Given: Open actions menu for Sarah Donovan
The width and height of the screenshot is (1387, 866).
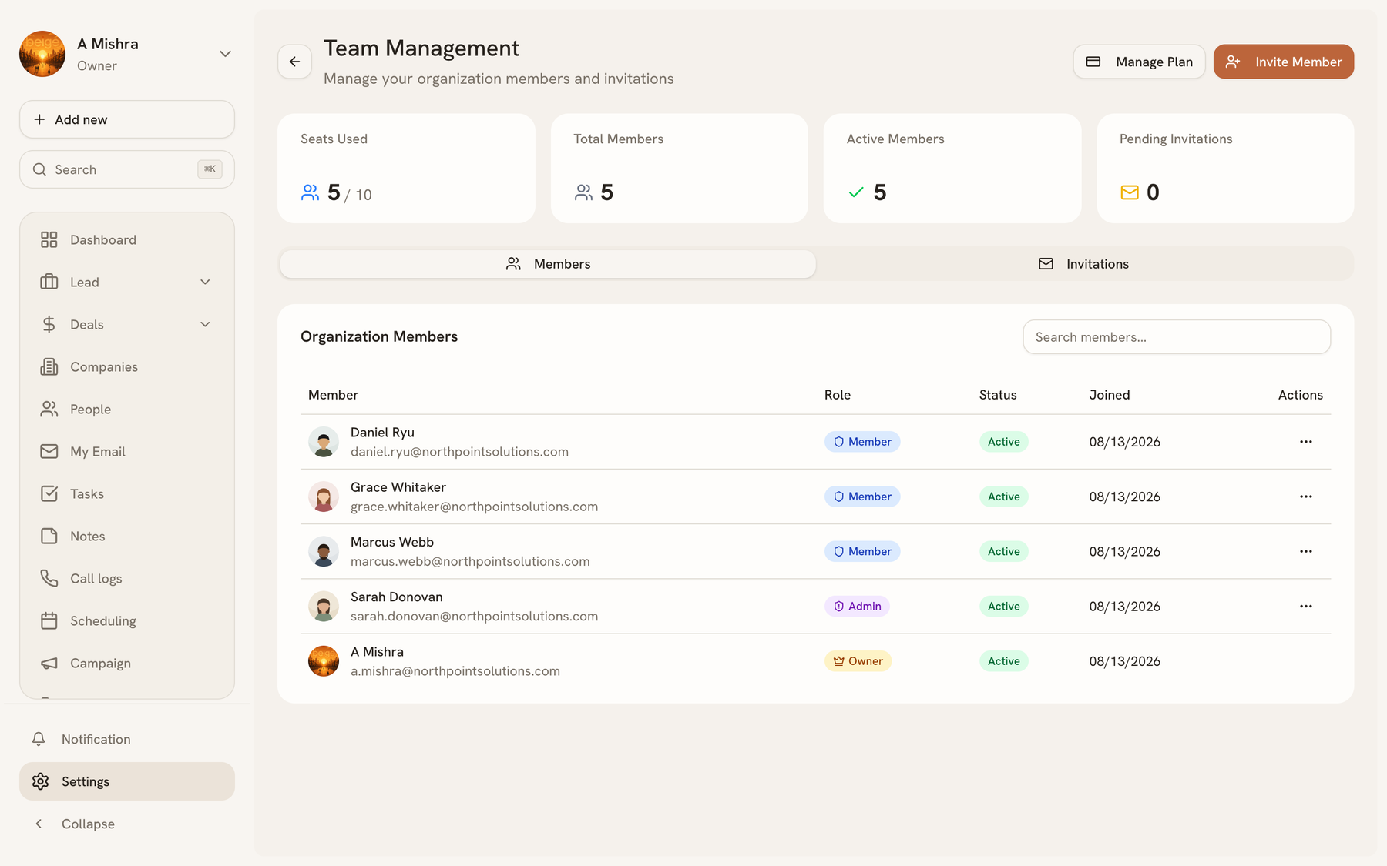Looking at the screenshot, I should [1305, 606].
